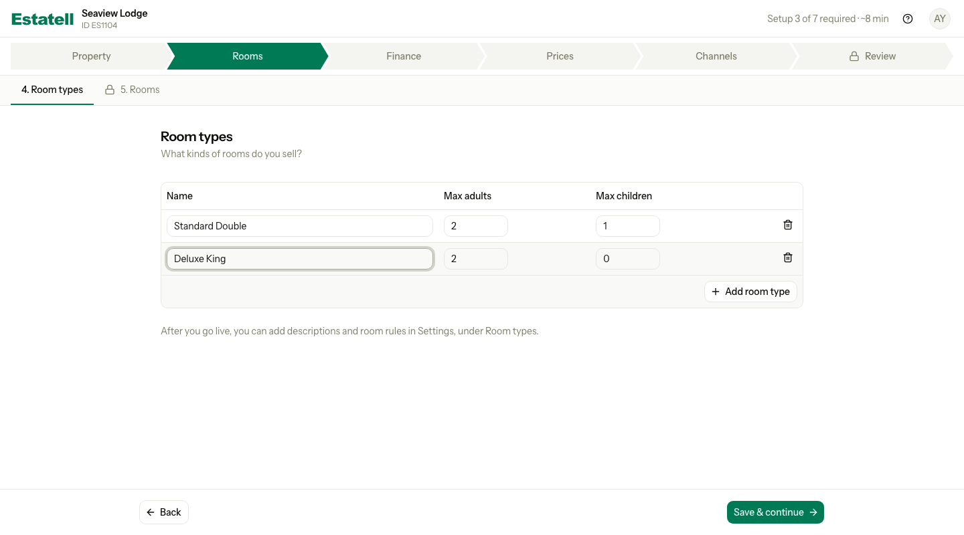Click the Name column header
The image size is (964, 535).
pos(179,196)
